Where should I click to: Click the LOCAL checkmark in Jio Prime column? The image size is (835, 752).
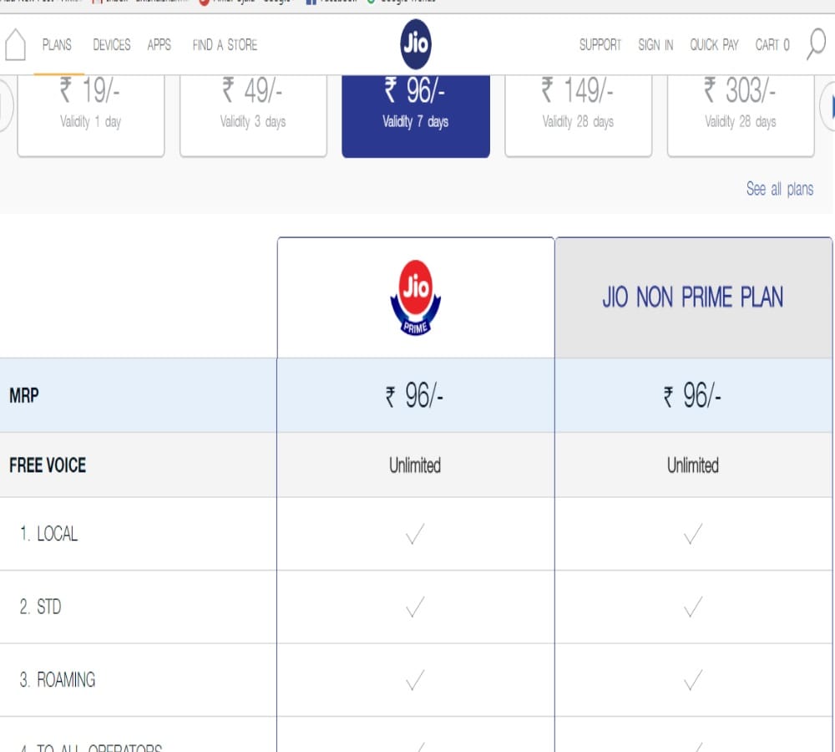click(x=415, y=533)
